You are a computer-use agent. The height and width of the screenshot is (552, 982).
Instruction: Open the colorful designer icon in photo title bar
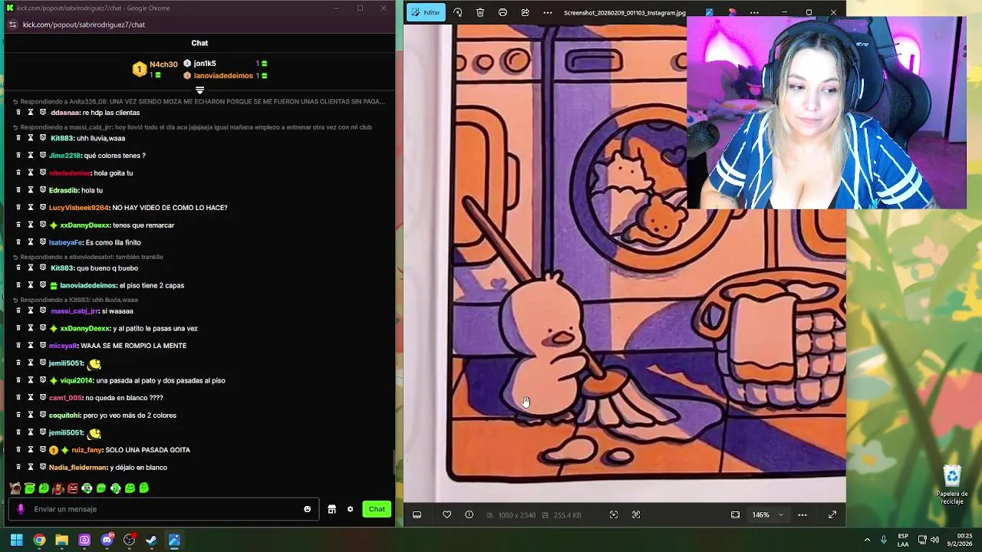tap(732, 12)
